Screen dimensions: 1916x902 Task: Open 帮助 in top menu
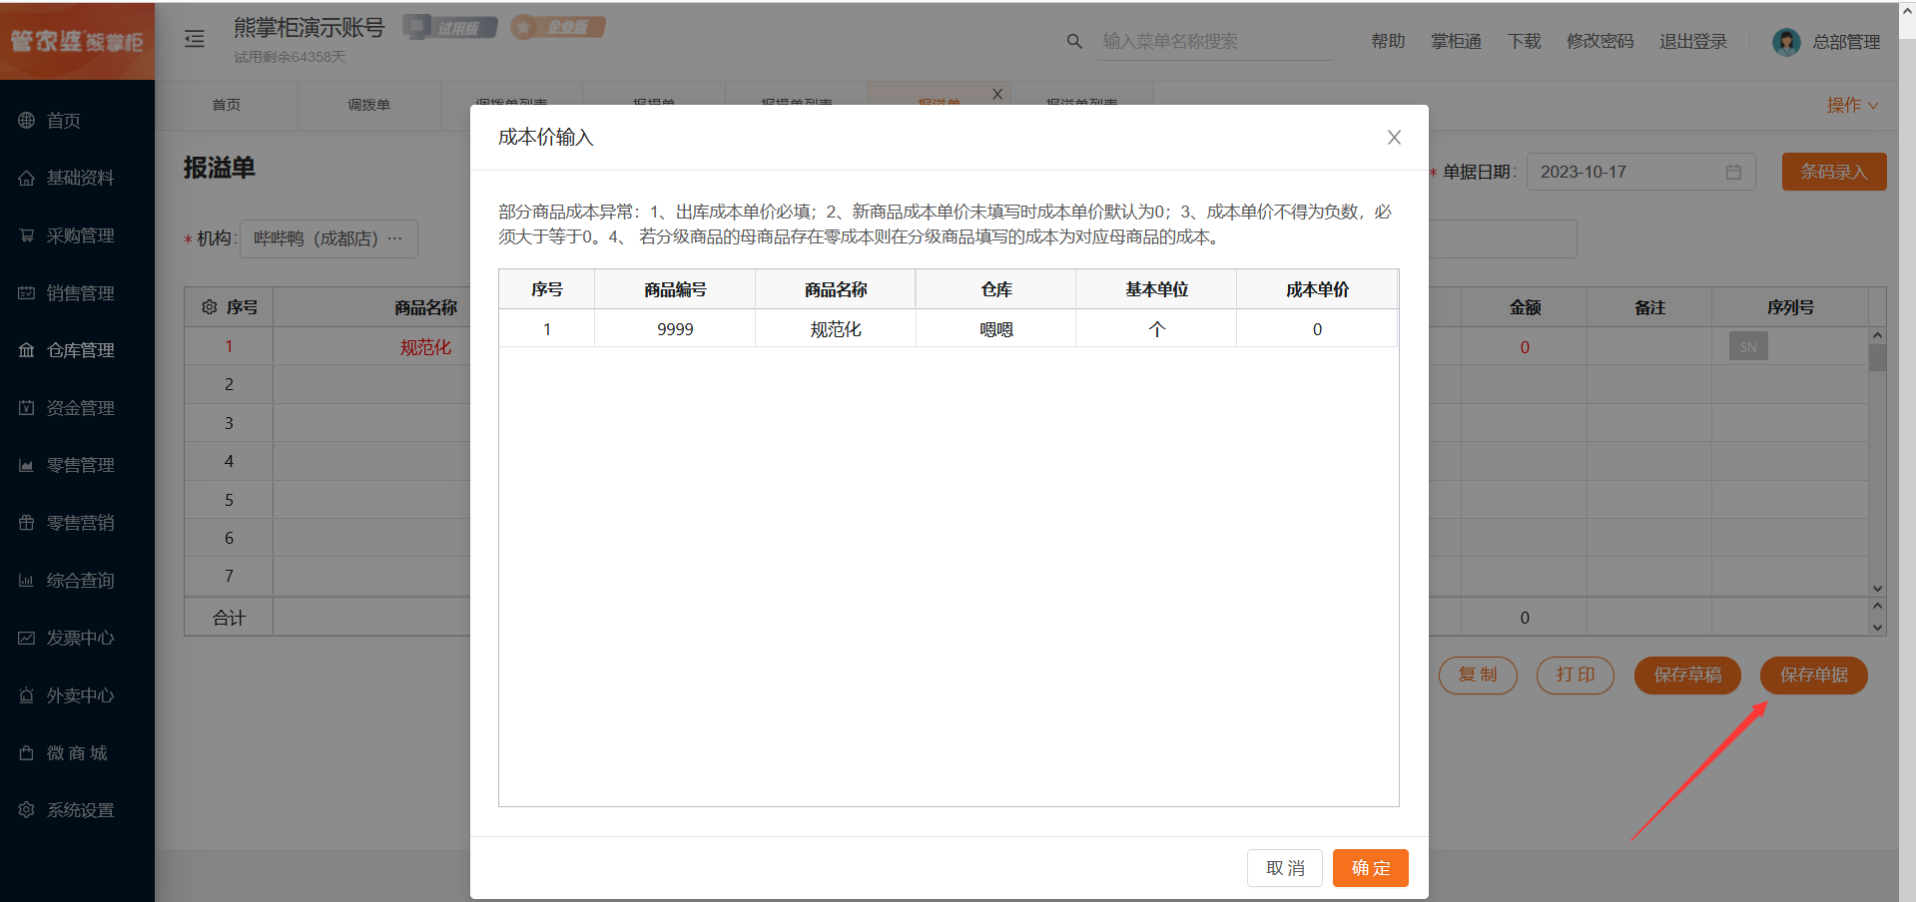tap(1388, 41)
